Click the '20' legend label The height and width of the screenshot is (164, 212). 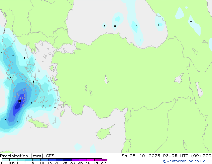(57, 163)
